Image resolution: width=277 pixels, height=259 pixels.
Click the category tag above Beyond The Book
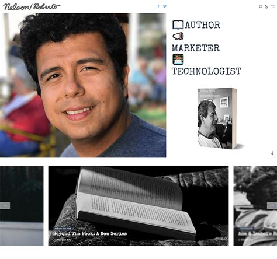tap(63, 229)
